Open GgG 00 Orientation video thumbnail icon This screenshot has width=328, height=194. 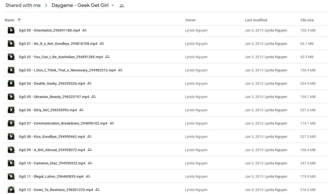point(11,30)
